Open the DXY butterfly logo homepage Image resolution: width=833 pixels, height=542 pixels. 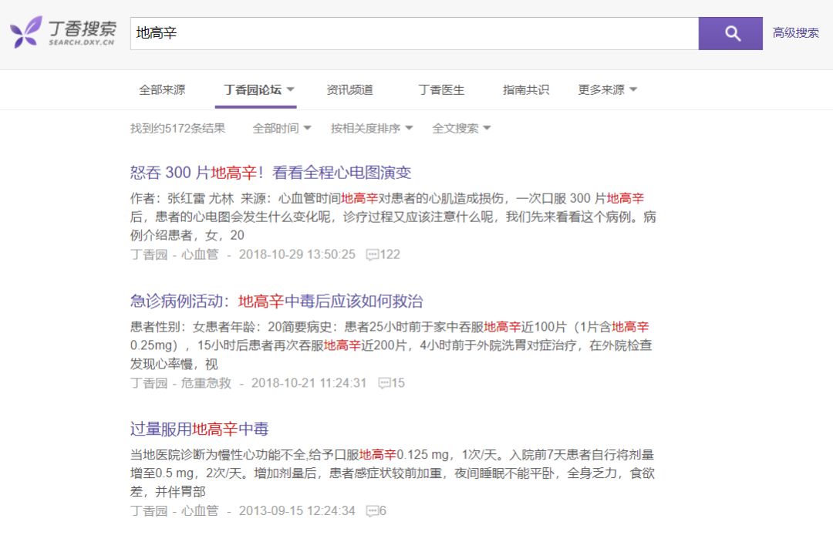62,32
